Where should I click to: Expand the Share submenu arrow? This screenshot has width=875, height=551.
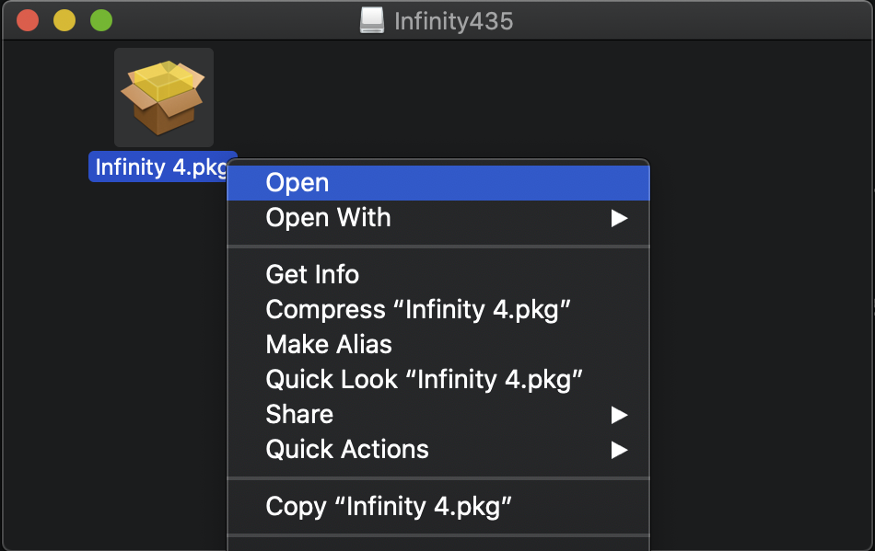(x=619, y=415)
